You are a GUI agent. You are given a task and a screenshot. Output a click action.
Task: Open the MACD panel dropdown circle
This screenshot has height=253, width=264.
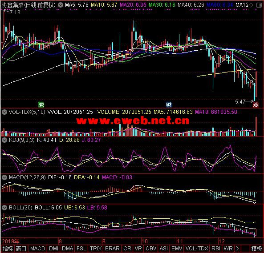pos(4,177)
